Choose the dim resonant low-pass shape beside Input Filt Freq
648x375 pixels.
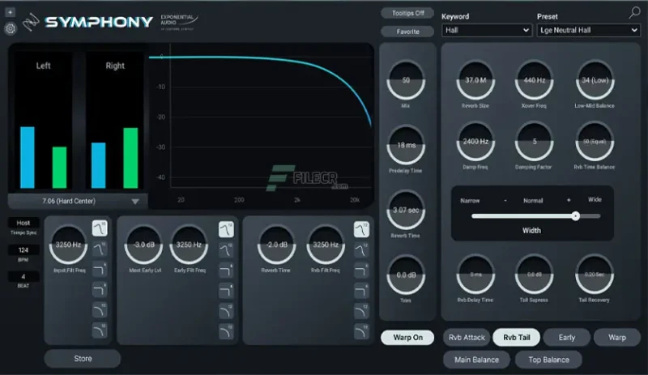click(100, 249)
